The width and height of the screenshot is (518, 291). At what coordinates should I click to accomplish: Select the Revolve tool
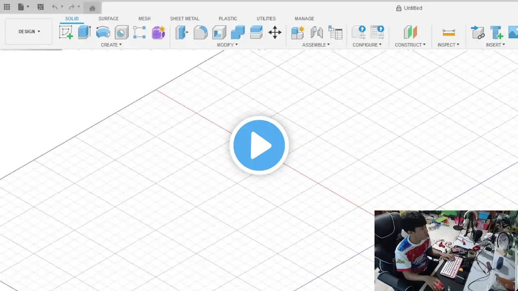coord(103,32)
